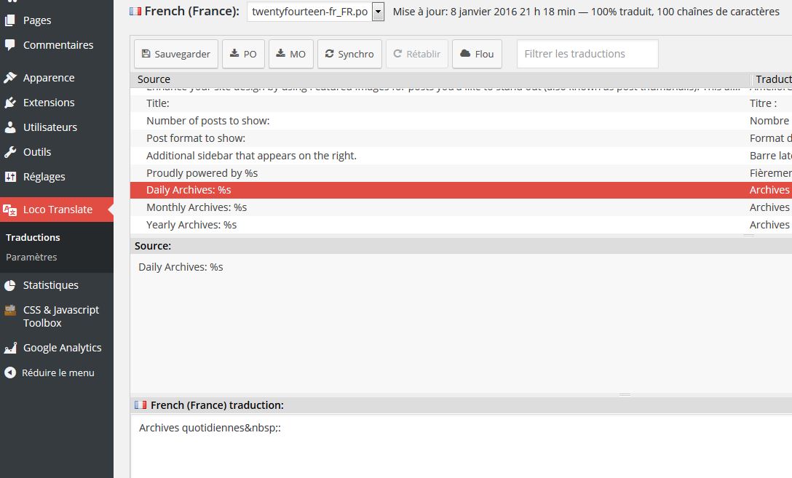The image size is (792, 478).
Task: Open the Commentaires menu
Action: [x=57, y=45]
